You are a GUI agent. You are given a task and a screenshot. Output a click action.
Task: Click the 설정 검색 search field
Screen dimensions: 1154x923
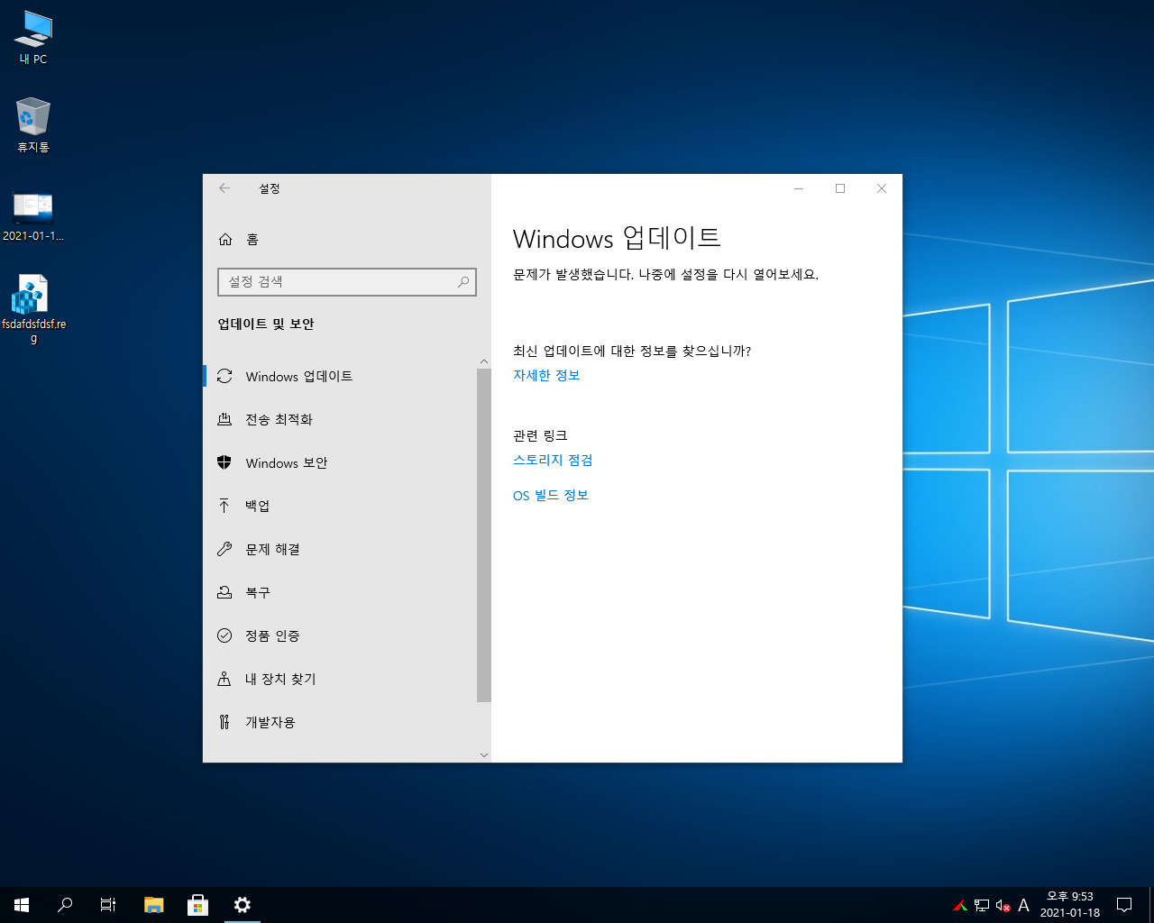click(x=347, y=282)
